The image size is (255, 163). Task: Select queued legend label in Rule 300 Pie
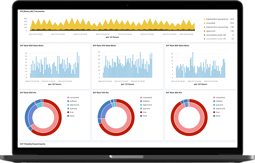click(x=219, y=105)
